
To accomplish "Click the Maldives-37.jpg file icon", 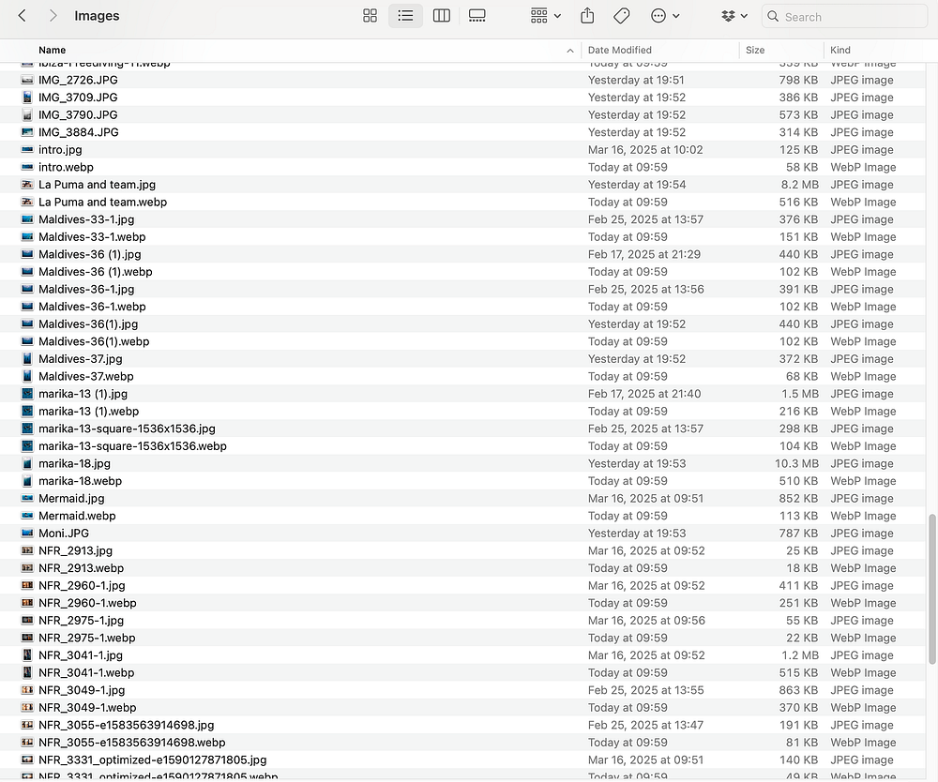I will 27,359.
